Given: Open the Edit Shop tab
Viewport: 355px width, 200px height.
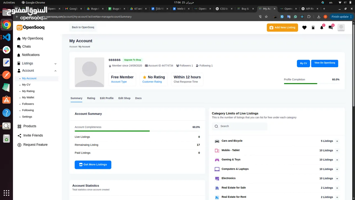Looking at the screenshot, I should (x=124, y=98).
